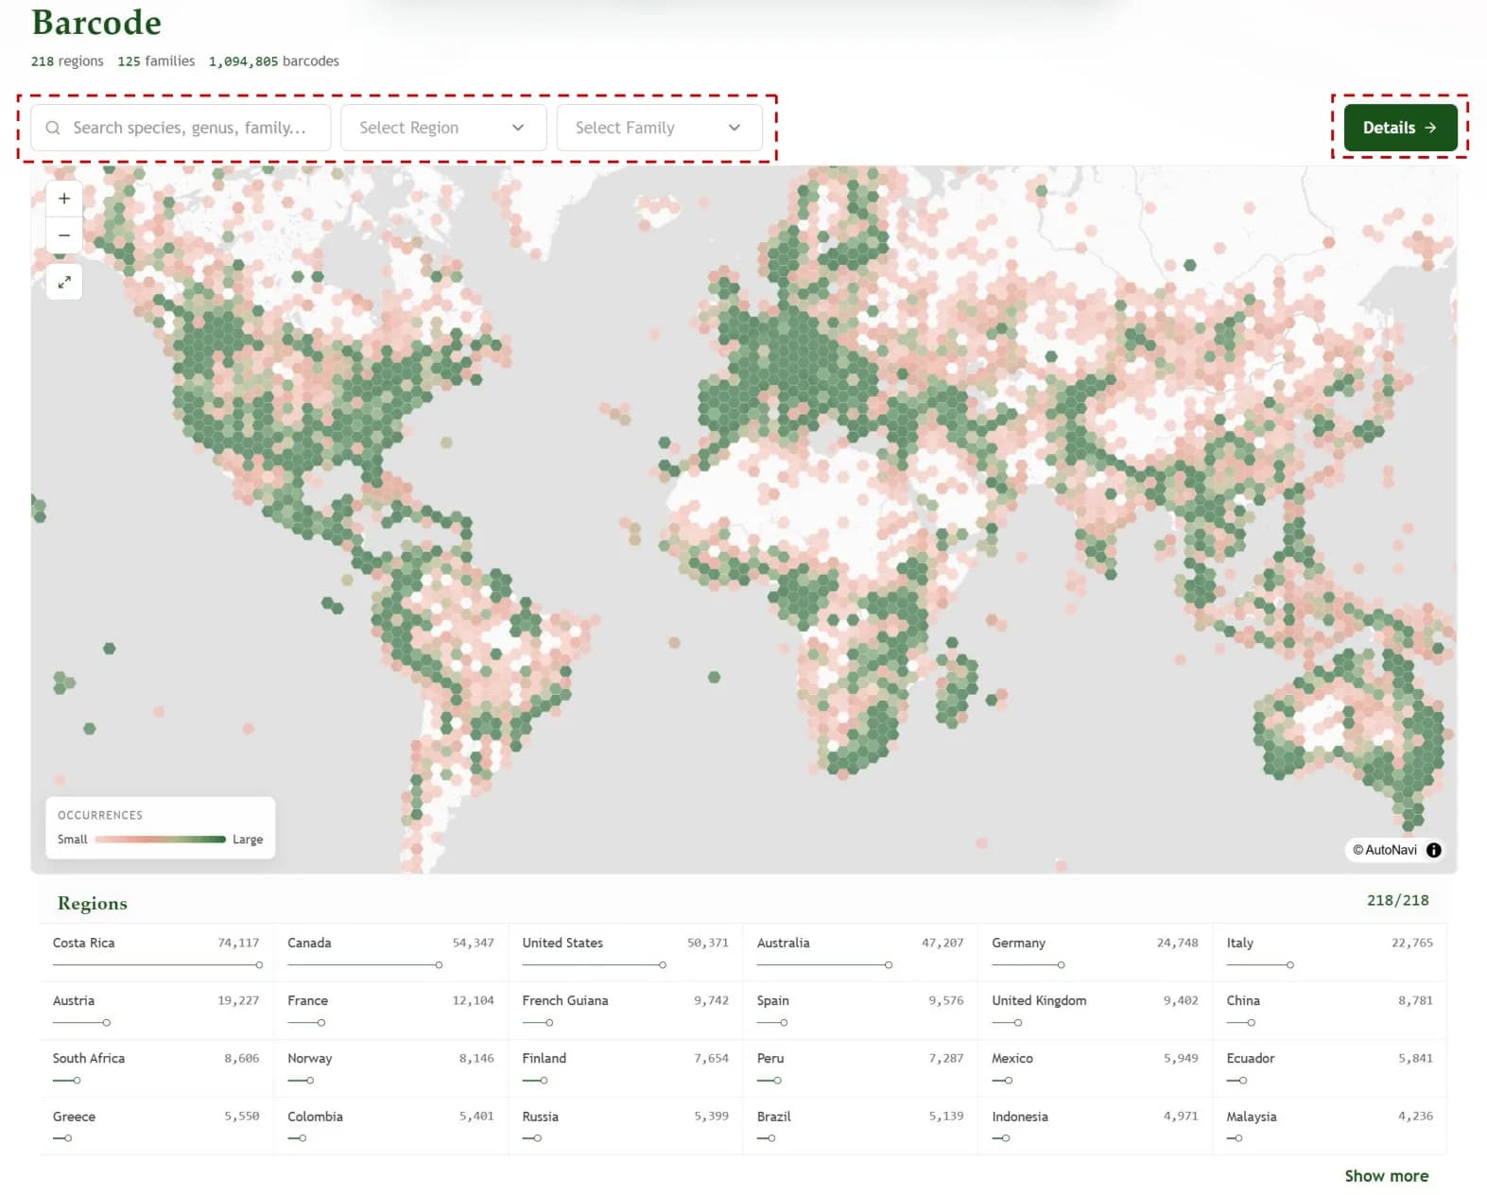
Task: Select the French Guiana region entry
Action: 625,1011
